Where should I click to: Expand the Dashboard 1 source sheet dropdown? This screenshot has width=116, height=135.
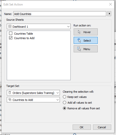[x=39, y=26]
